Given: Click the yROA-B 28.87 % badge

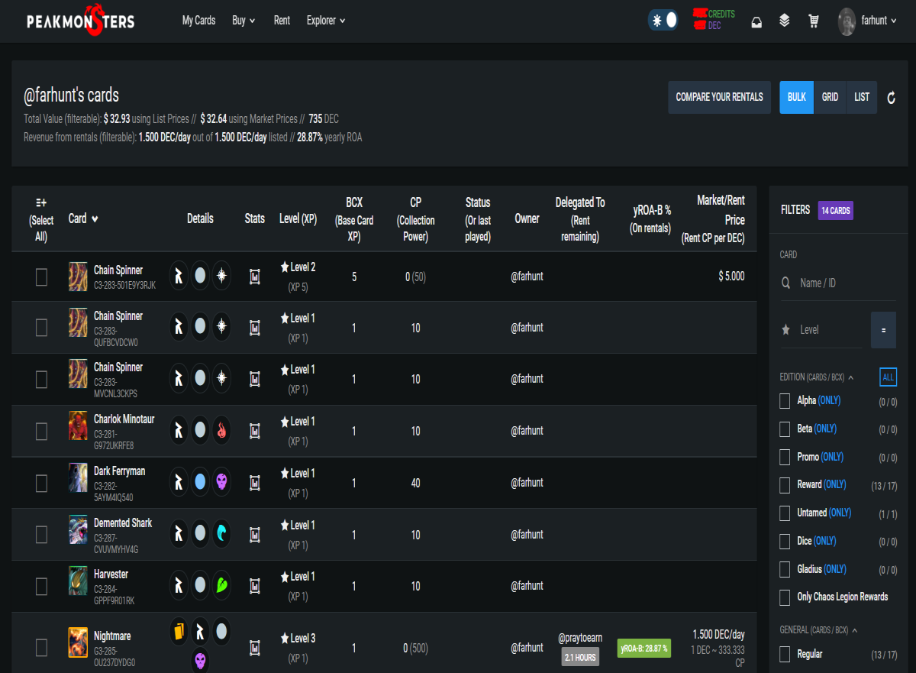Looking at the screenshot, I should pos(644,648).
